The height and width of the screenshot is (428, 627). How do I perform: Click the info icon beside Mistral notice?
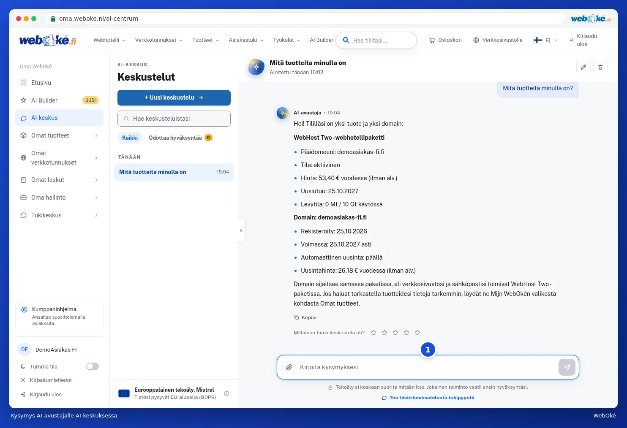(226, 393)
